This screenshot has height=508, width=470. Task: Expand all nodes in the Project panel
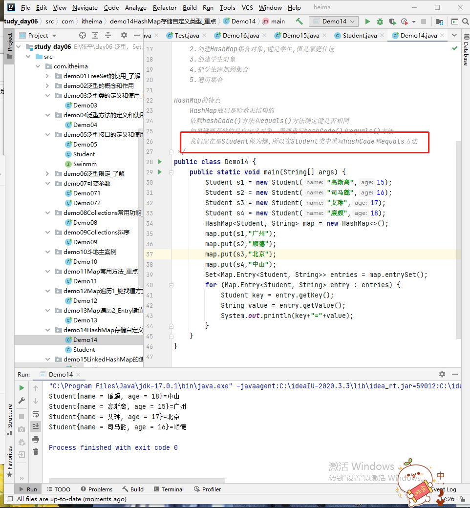point(95,35)
